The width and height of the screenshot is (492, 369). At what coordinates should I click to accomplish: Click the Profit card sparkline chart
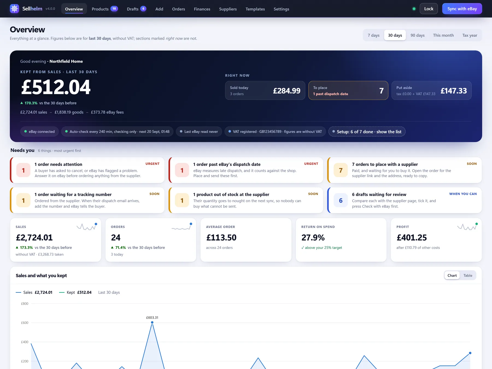(468, 227)
